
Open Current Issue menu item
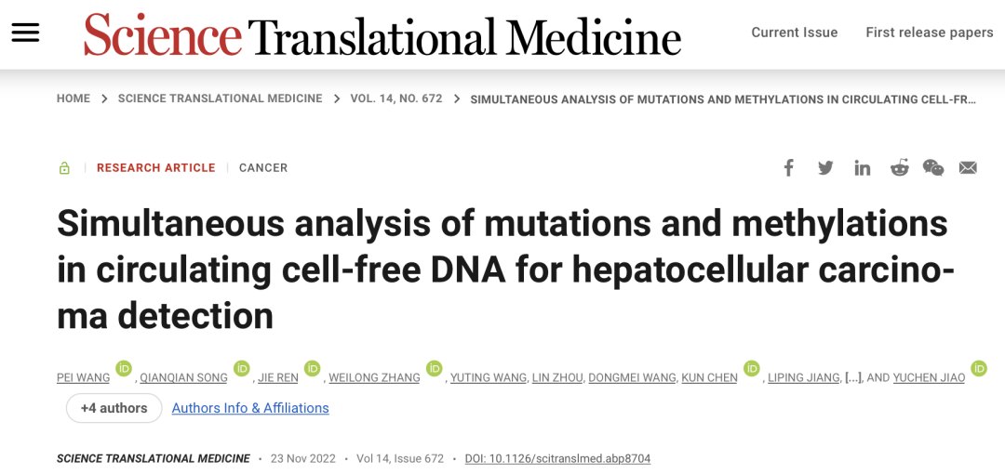coord(794,33)
